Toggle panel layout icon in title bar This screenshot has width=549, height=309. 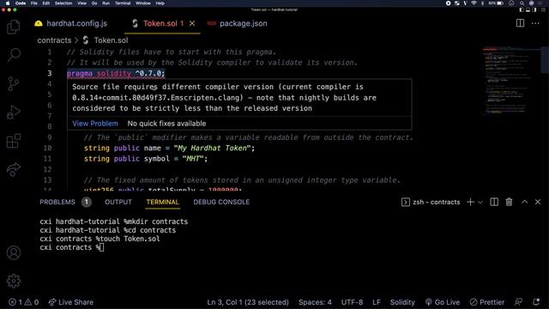point(528,9)
